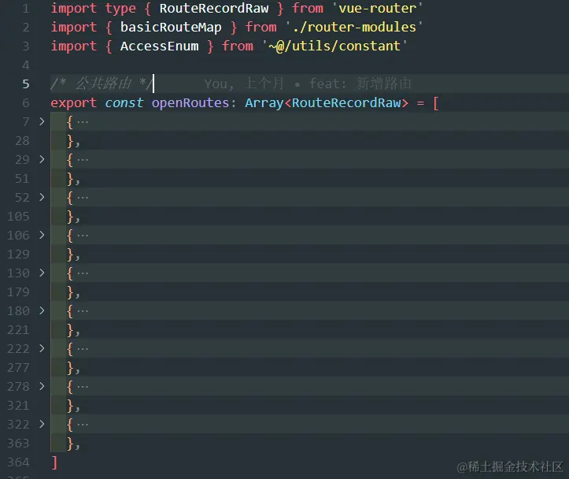Click the closing bracket on line 364
569x479 pixels.
(54, 462)
